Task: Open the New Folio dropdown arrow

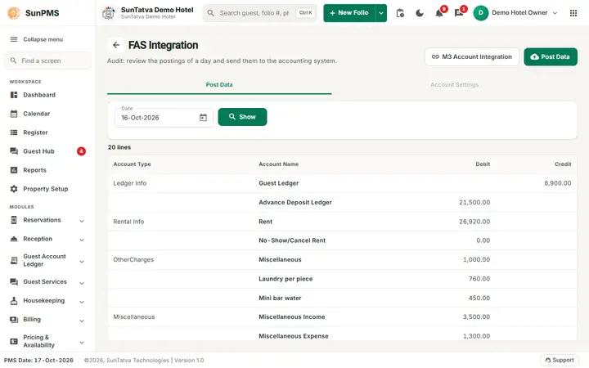Action: [381, 13]
